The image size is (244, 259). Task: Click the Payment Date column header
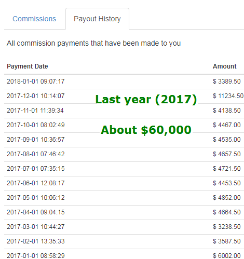point(28,66)
